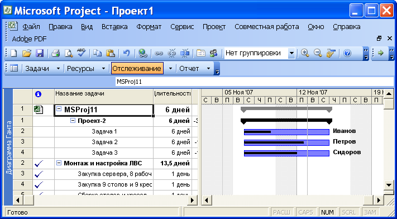Screen dimensions: 397x219
Task: Open the Adobe PDF menu
Action: click(30, 39)
